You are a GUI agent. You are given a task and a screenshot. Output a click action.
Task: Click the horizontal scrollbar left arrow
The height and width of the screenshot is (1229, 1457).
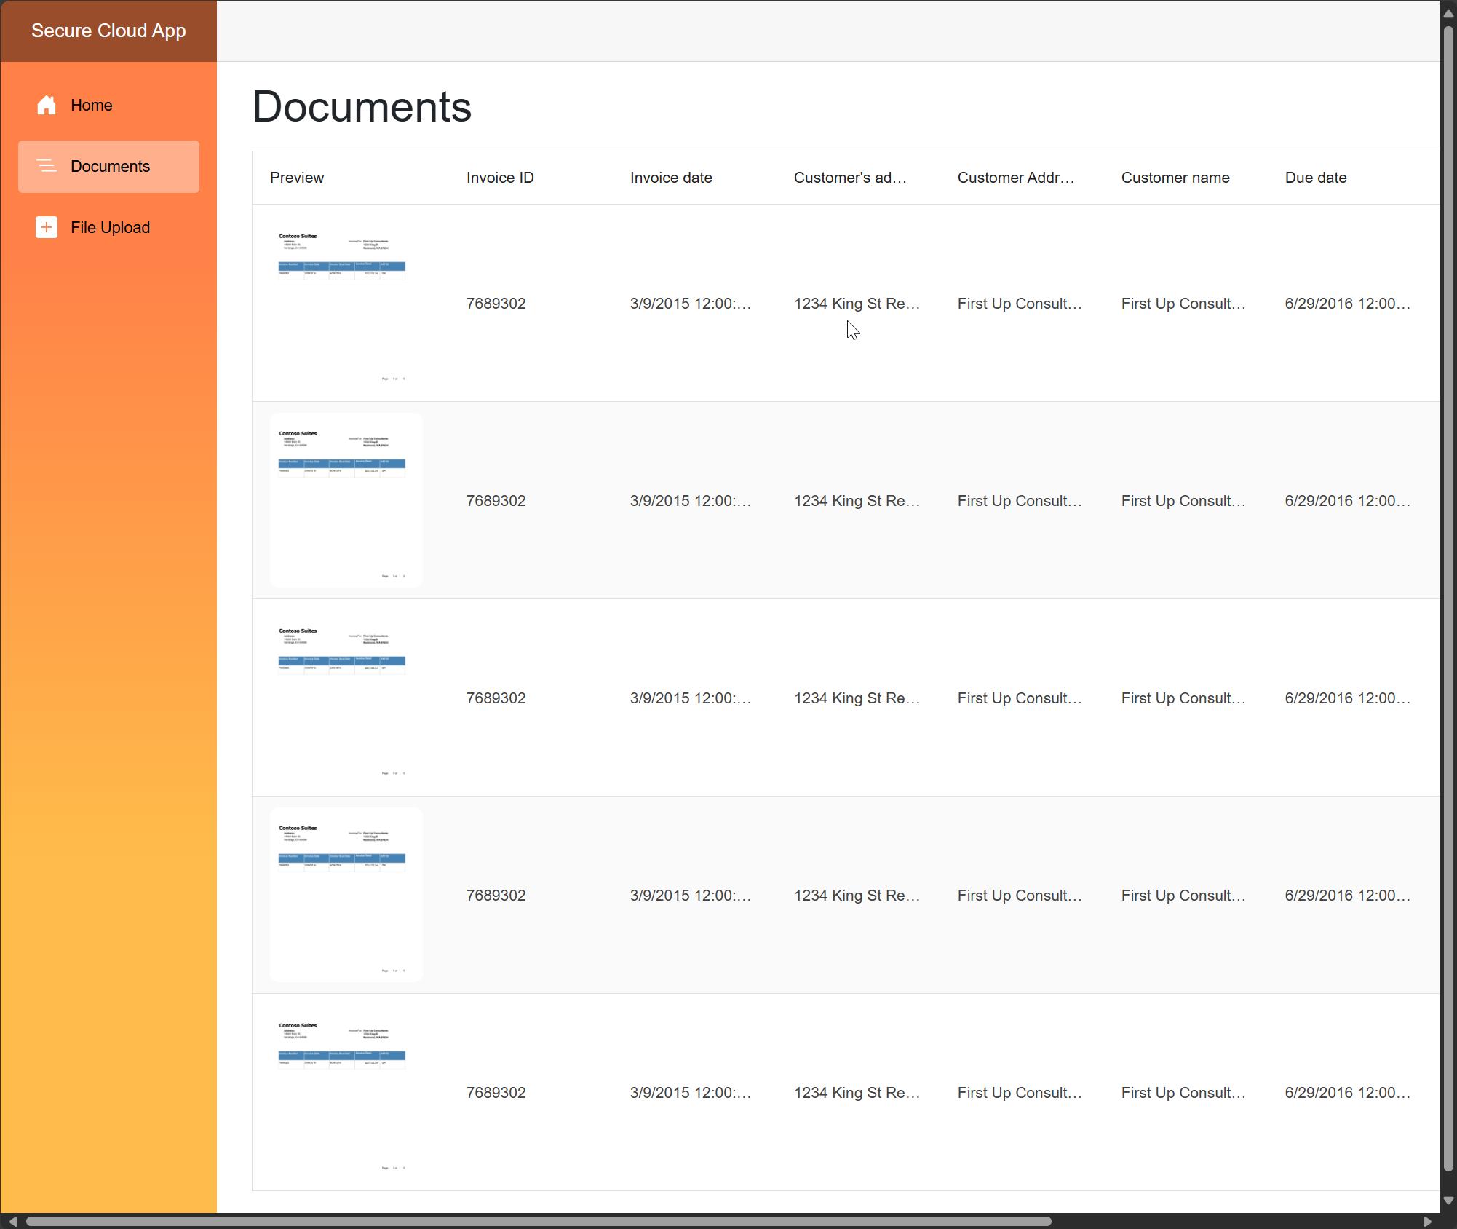(x=12, y=1221)
